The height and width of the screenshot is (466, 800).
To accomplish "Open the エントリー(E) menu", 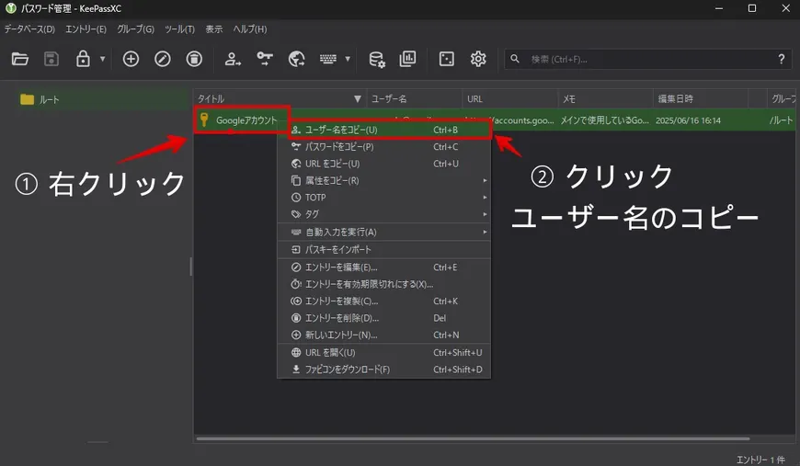I will point(86,29).
